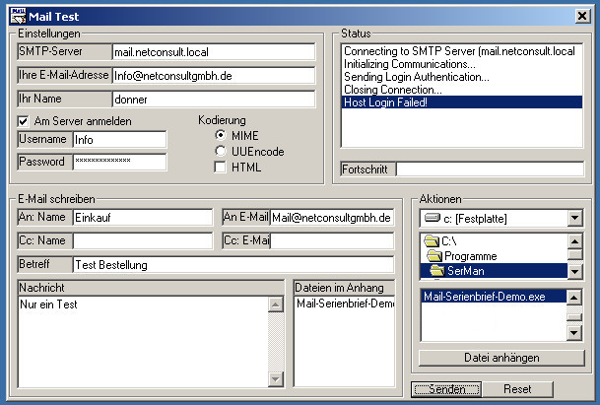
Task: Click the Cc: E-Mail input field
Action: pos(332,241)
